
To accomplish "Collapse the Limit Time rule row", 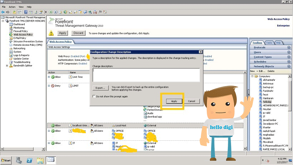I will pos(49,77).
